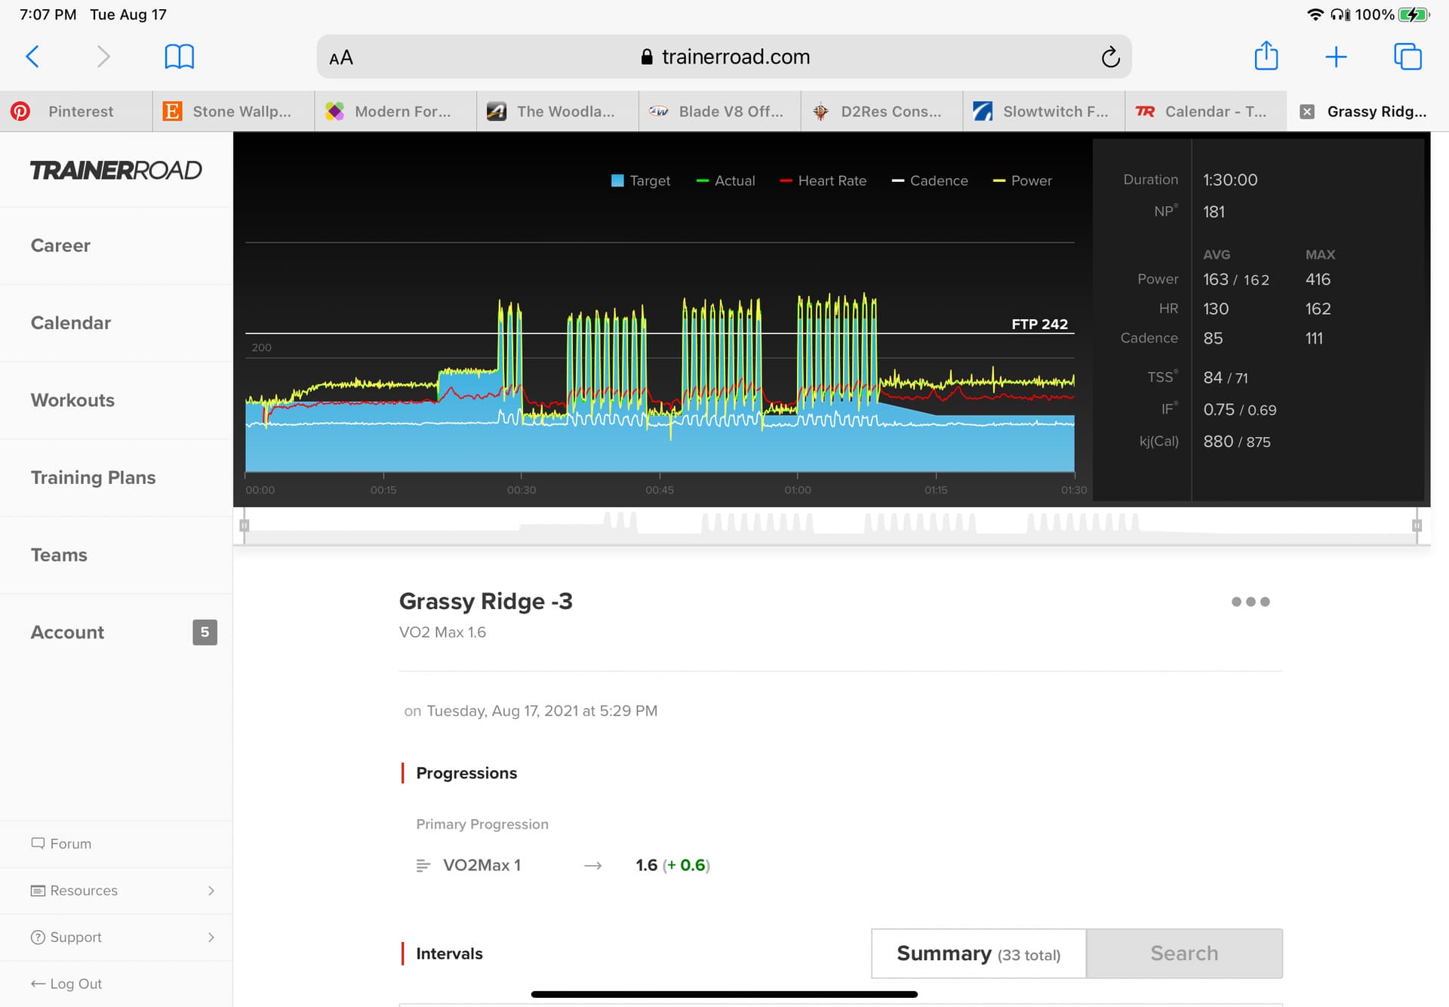This screenshot has height=1007, width=1449.
Task: Open the AA reader text size menu
Action: coord(341,57)
